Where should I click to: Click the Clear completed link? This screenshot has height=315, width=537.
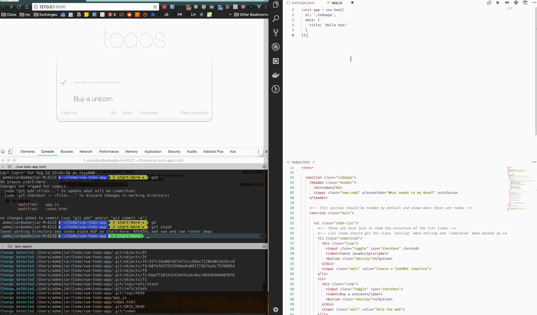[194, 113]
